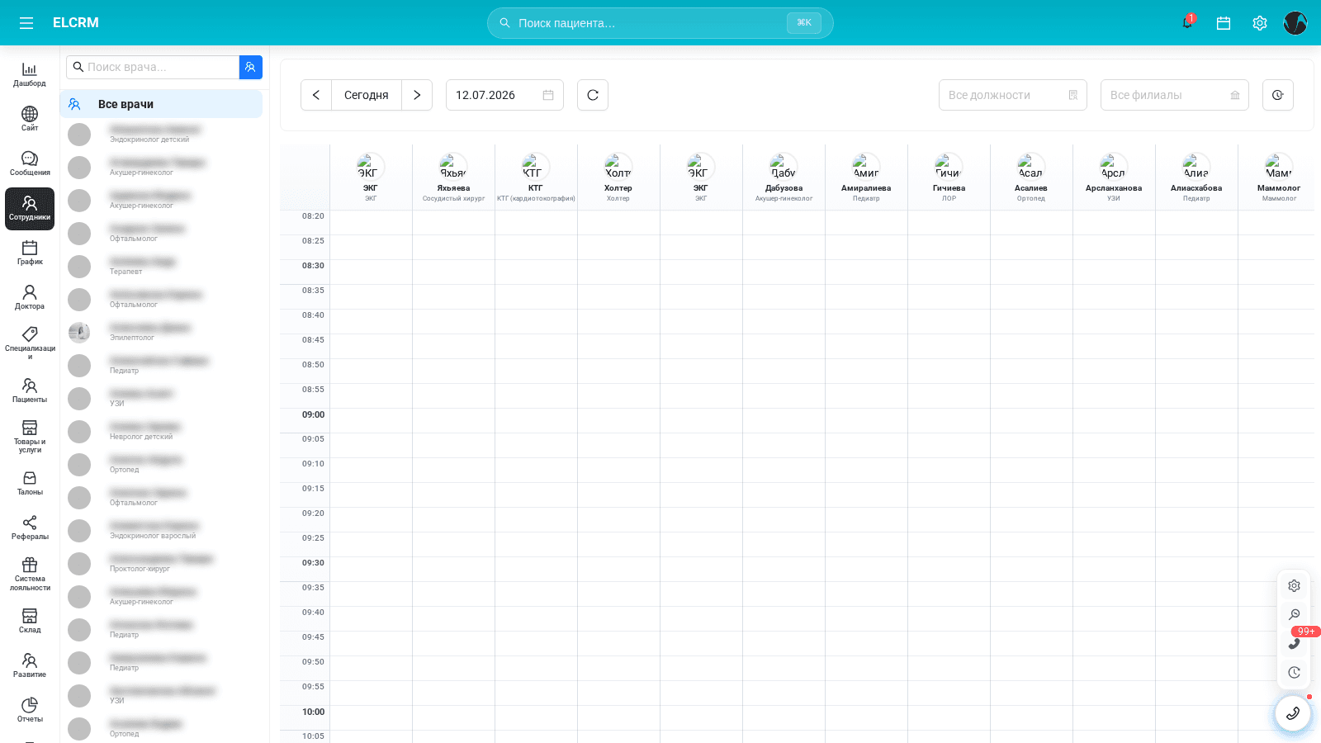Focus the Поиск пациента search field
This screenshot has height=743, width=1321.
coord(660,23)
